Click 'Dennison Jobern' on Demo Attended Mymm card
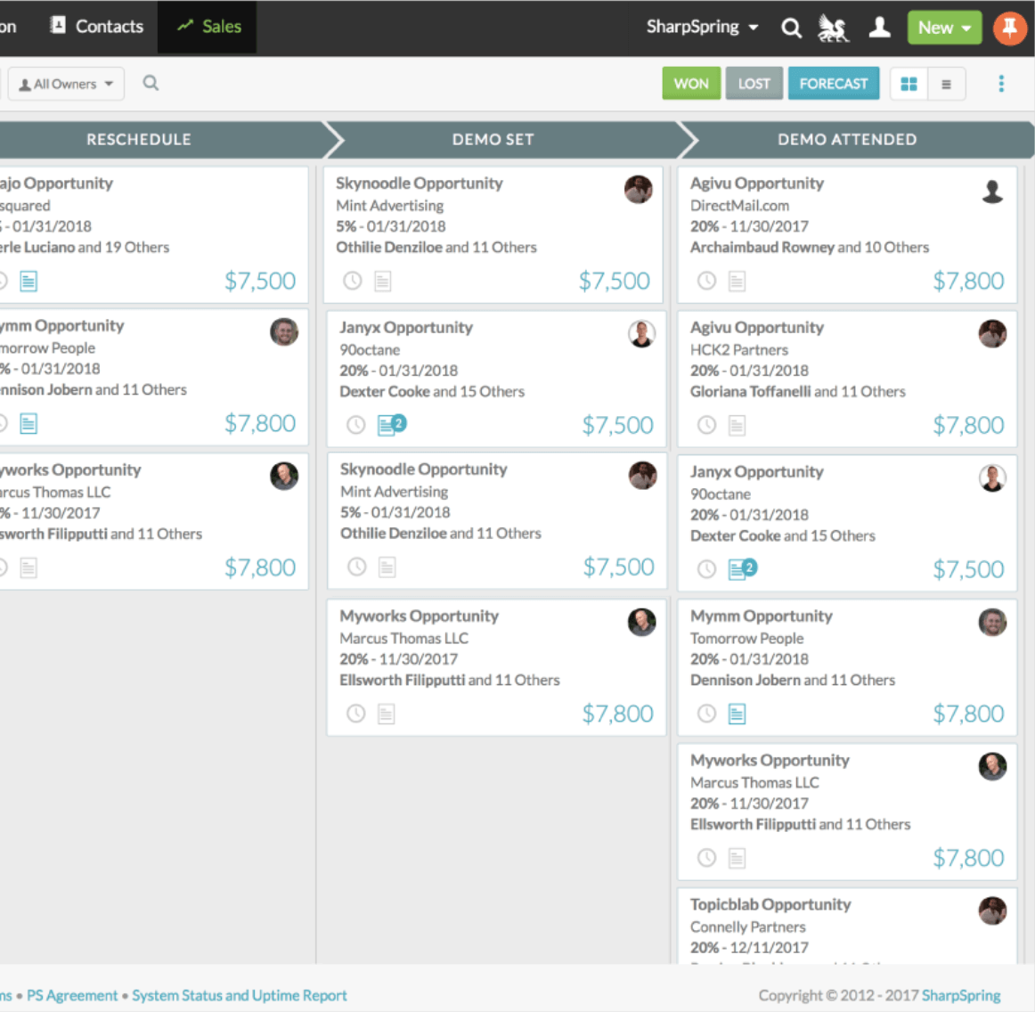The height and width of the screenshot is (1012, 1035). 746,680
